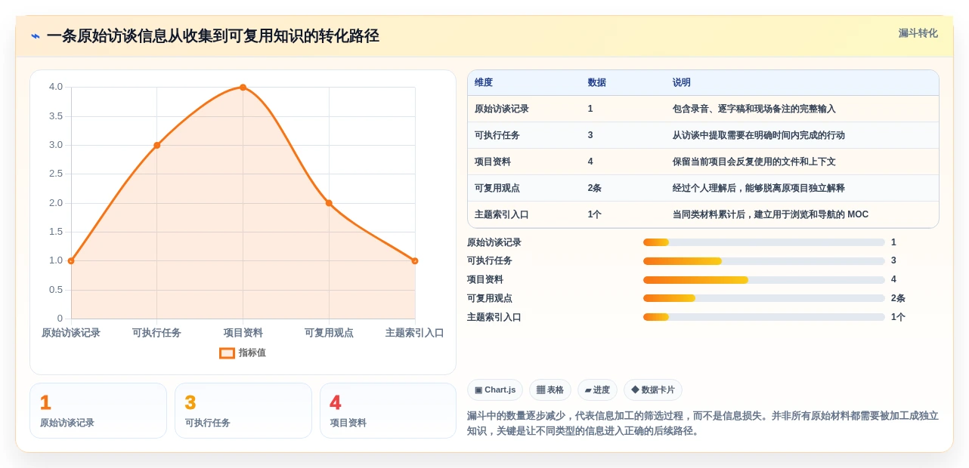Click the 项目资料 progress bar label

[485, 279]
